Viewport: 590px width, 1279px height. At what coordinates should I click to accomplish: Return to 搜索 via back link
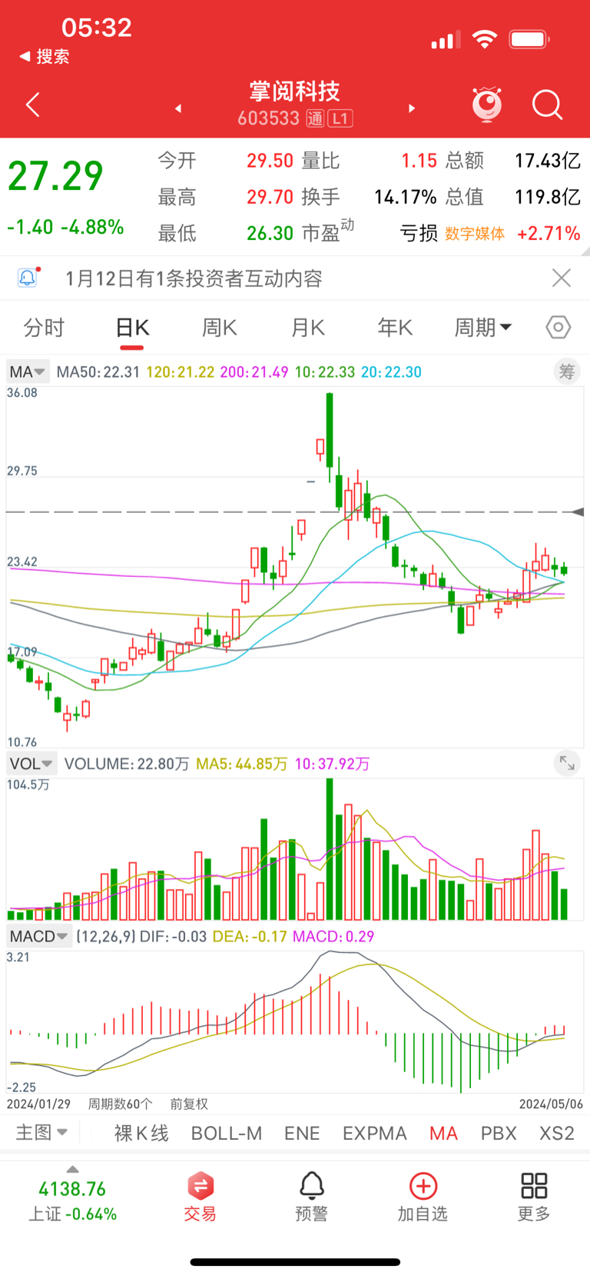[45, 56]
